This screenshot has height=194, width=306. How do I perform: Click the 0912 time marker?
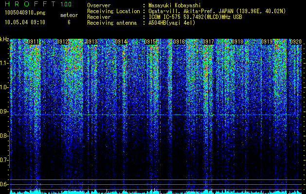(x=62, y=42)
